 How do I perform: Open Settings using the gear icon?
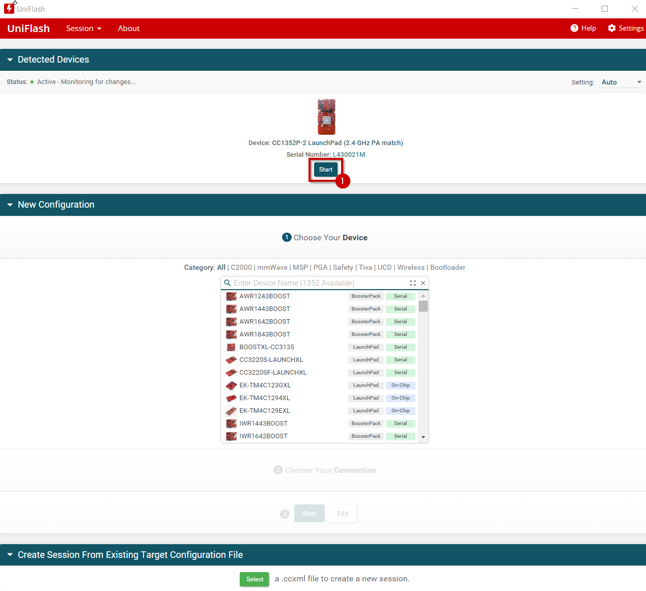click(611, 28)
